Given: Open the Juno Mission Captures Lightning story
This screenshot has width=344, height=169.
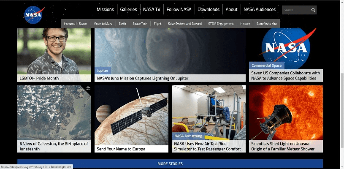Looking at the screenshot, I should pos(143,78).
